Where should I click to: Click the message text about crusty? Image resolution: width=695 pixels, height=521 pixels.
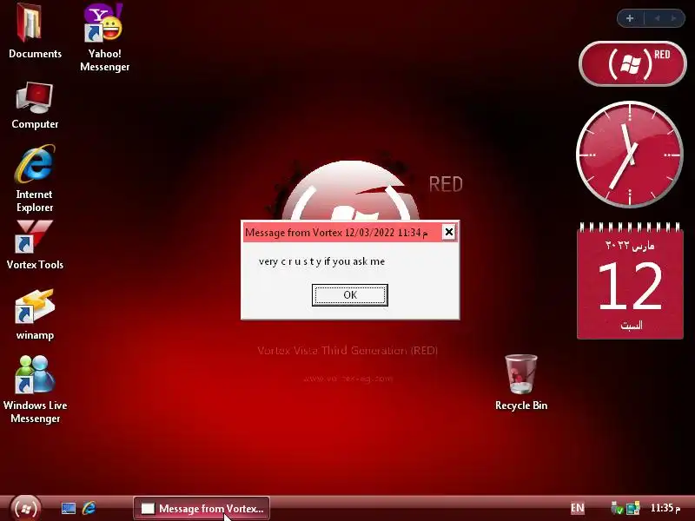(x=321, y=261)
